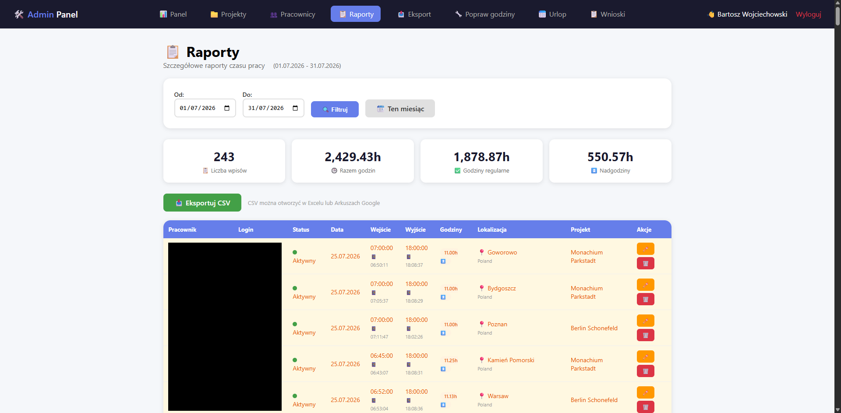Edit the Bydgoszcz entry
The height and width of the screenshot is (413, 841).
click(645, 285)
